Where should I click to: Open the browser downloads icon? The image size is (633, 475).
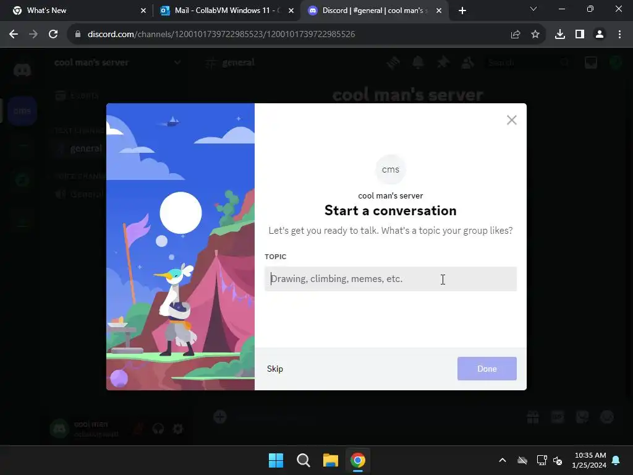pos(560,35)
